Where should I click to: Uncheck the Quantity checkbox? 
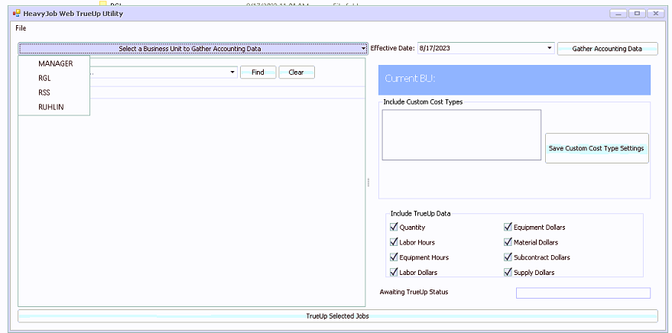coord(394,227)
